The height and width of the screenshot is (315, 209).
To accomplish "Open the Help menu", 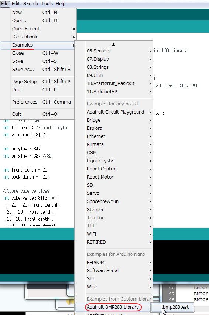I will click(x=60, y=4).
